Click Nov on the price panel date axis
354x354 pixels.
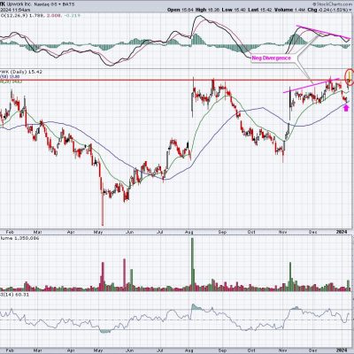[x=283, y=232]
